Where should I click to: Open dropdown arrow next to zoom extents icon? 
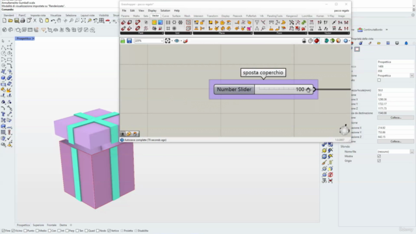click(x=172, y=41)
